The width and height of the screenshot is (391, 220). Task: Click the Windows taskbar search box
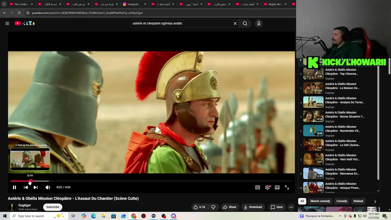point(39,216)
